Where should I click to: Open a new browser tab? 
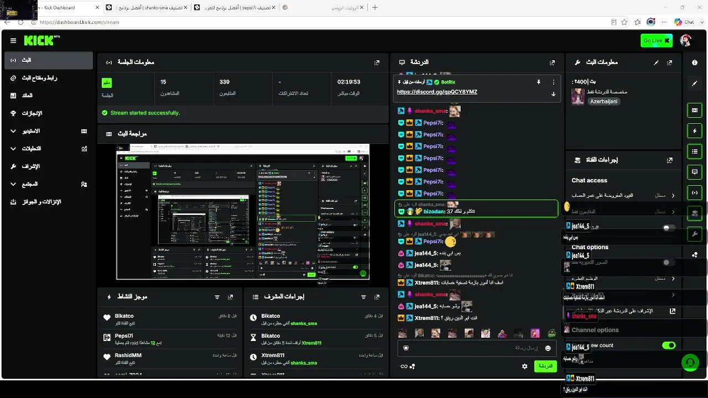(375, 8)
